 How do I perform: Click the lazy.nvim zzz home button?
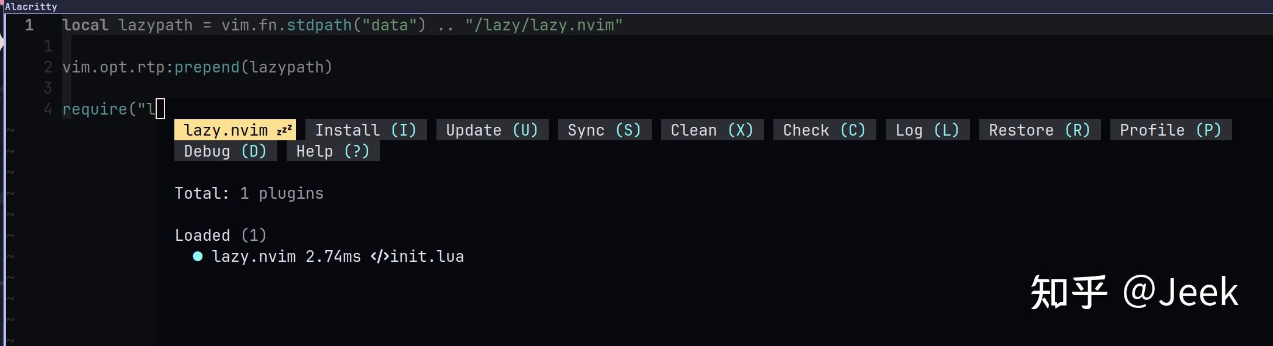[235, 130]
